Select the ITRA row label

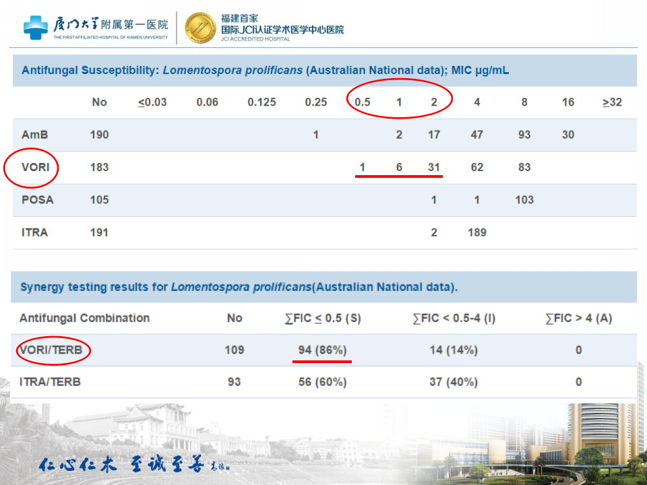pyautogui.click(x=34, y=232)
